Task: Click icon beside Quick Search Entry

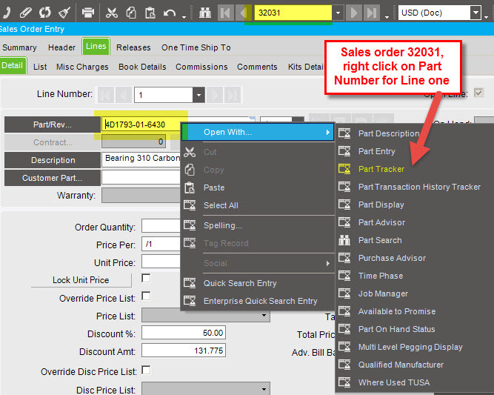Action: coord(190,283)
